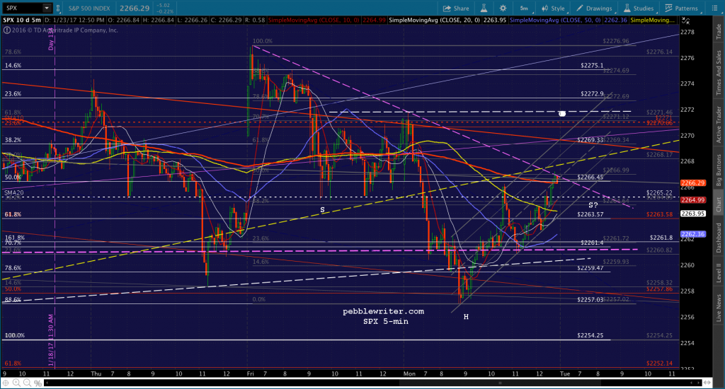Click the red SimpleMovingAvg (CLOSE, 10, 0) label

click(x=314, y=20)
